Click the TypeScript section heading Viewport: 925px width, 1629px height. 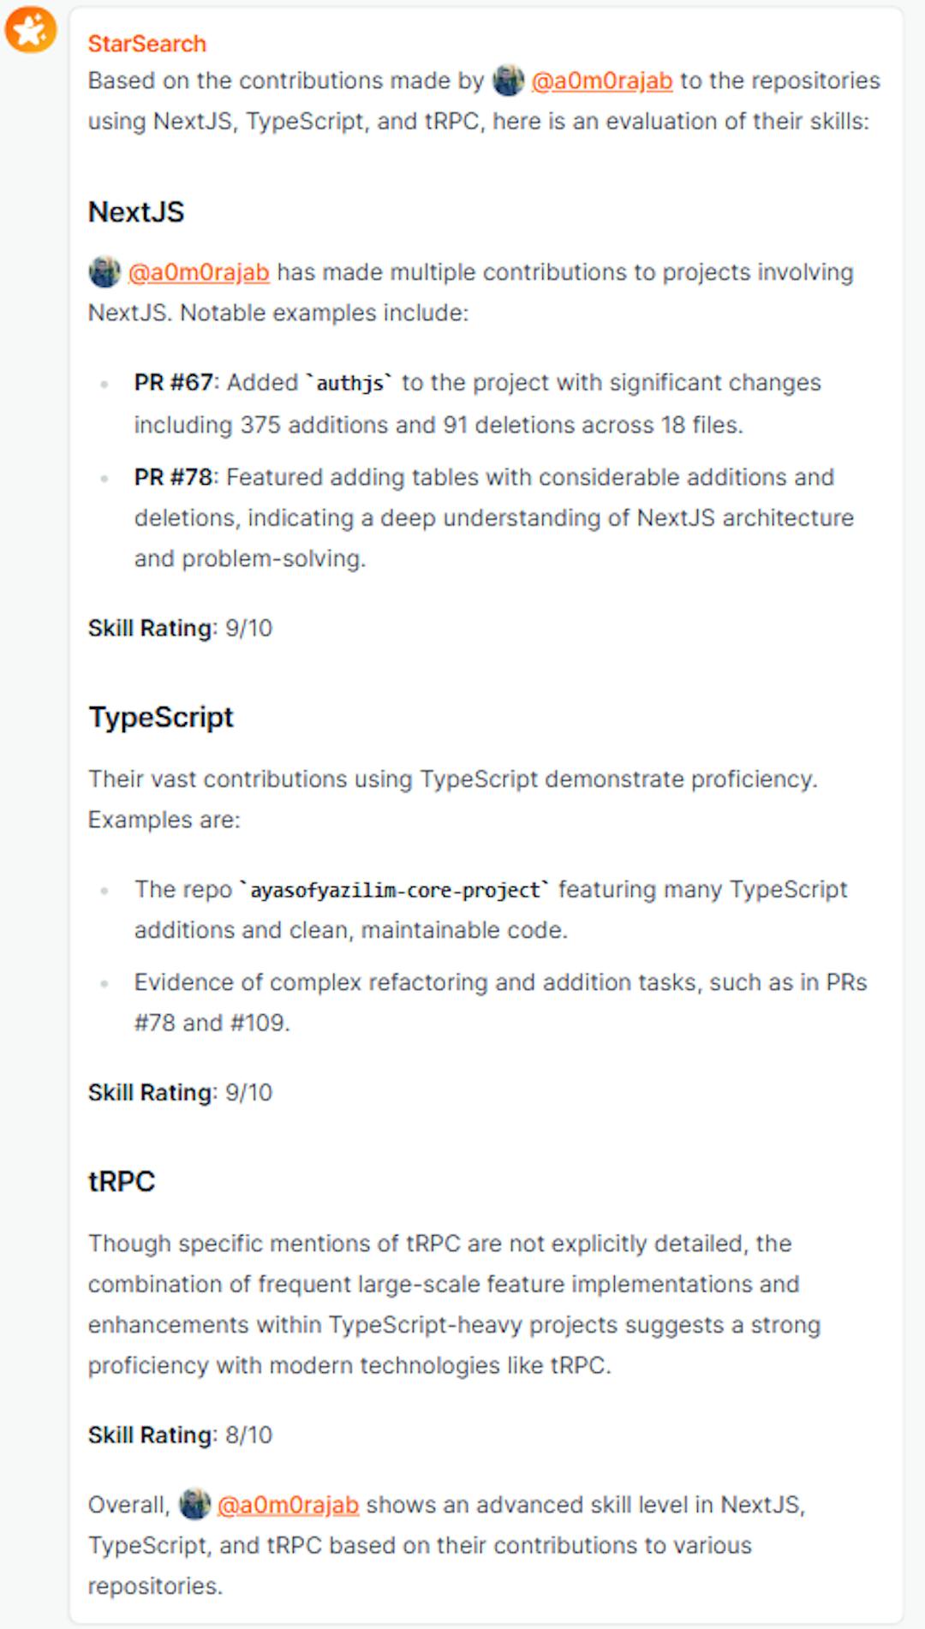(x=160, y=717)
